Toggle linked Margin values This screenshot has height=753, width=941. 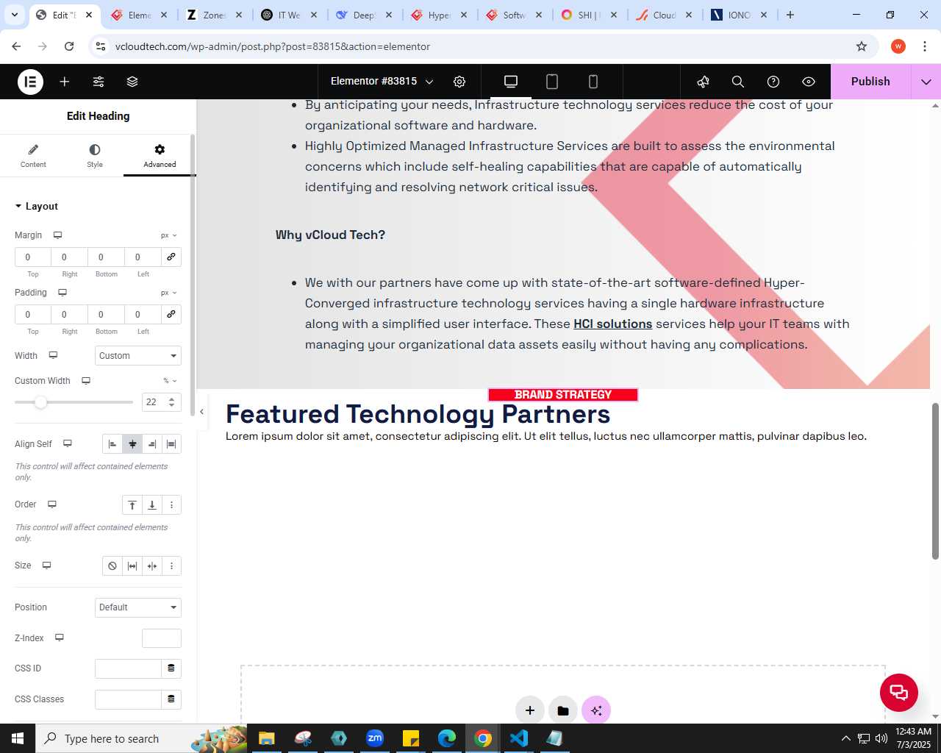pyautogui.click(x=171, y=257)
